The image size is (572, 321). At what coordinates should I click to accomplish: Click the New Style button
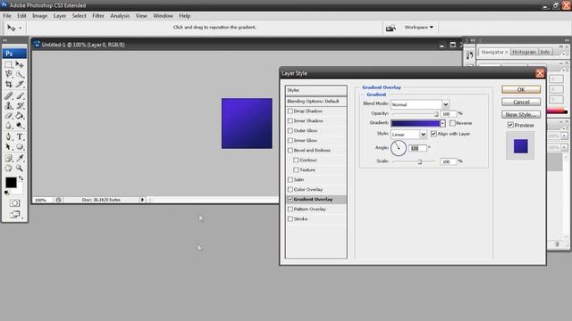pos(521,115)
